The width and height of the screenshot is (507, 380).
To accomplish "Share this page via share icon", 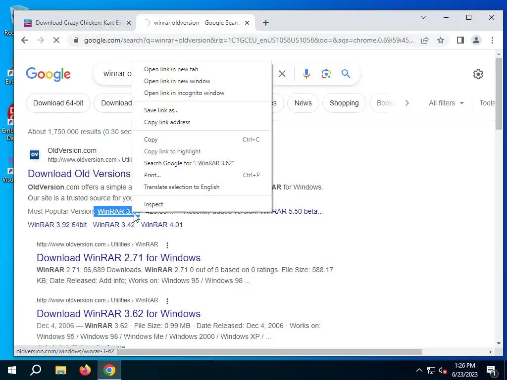I will pos(424,40).
